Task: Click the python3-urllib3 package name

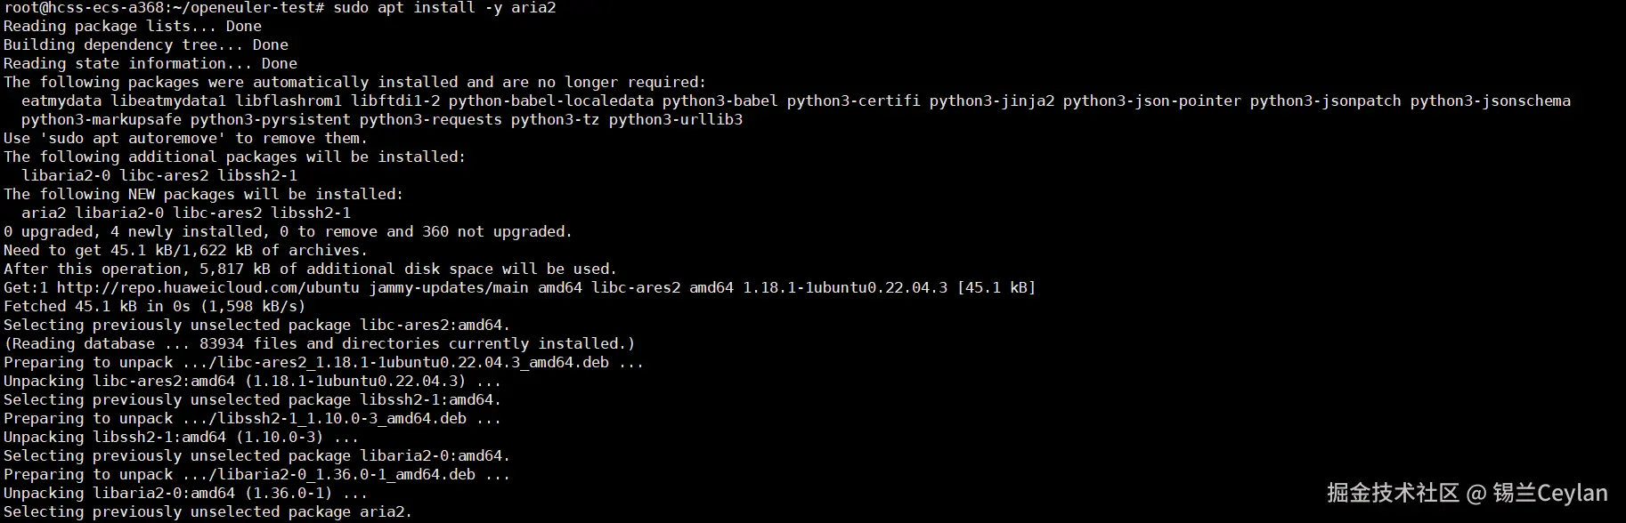Action: (675, 119)
